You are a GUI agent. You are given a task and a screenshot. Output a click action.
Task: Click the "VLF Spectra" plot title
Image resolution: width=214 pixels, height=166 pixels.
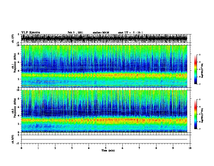tap(31, 33)
